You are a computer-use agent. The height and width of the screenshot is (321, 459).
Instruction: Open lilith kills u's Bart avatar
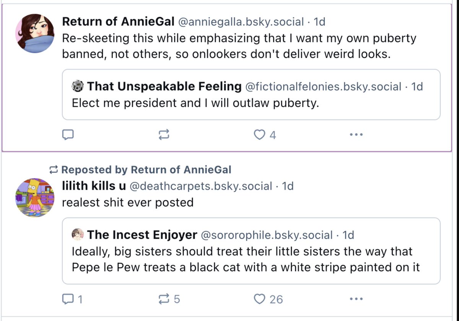click(x=35, y=197)
